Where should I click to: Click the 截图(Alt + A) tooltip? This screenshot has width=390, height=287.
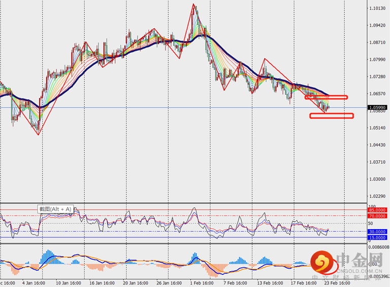[x=56, y=208]
